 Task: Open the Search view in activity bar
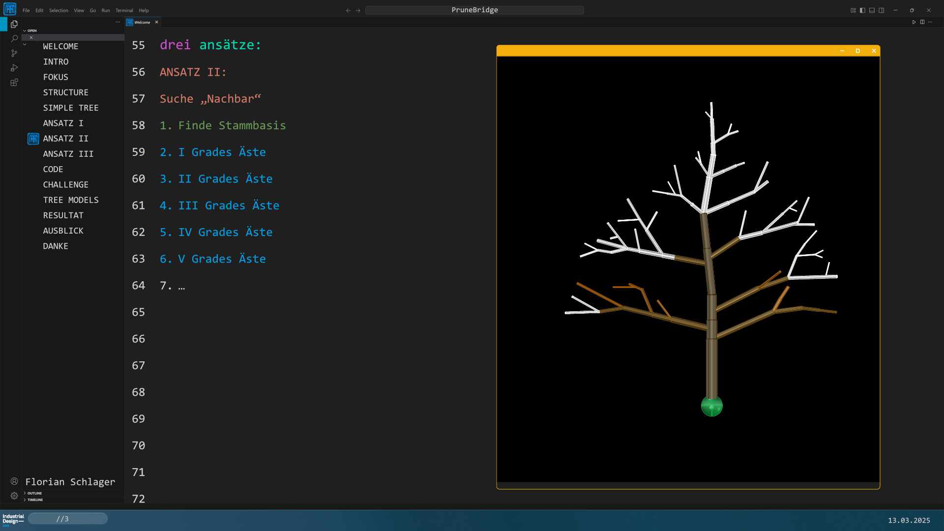pyautogui.click(x=14, y=38)
